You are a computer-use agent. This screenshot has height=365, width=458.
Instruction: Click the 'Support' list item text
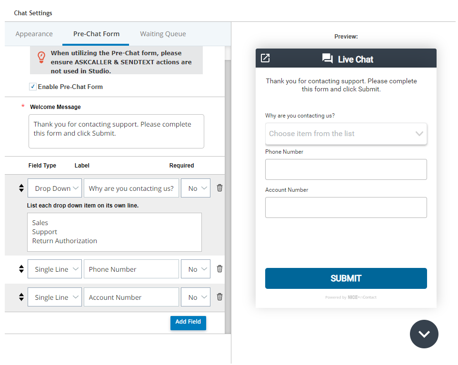click(x=44, y=232)
